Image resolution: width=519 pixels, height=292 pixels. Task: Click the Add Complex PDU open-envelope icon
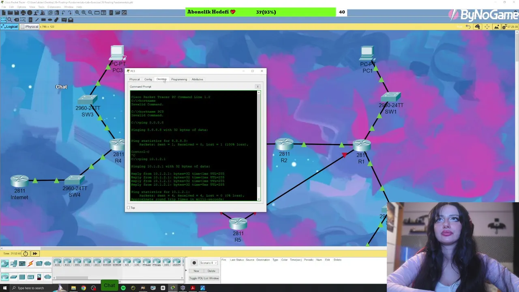coord(71,19)
